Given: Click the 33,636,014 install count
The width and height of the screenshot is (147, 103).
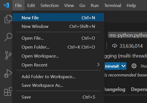Looking at the screenshot, I should coord(131,46).
